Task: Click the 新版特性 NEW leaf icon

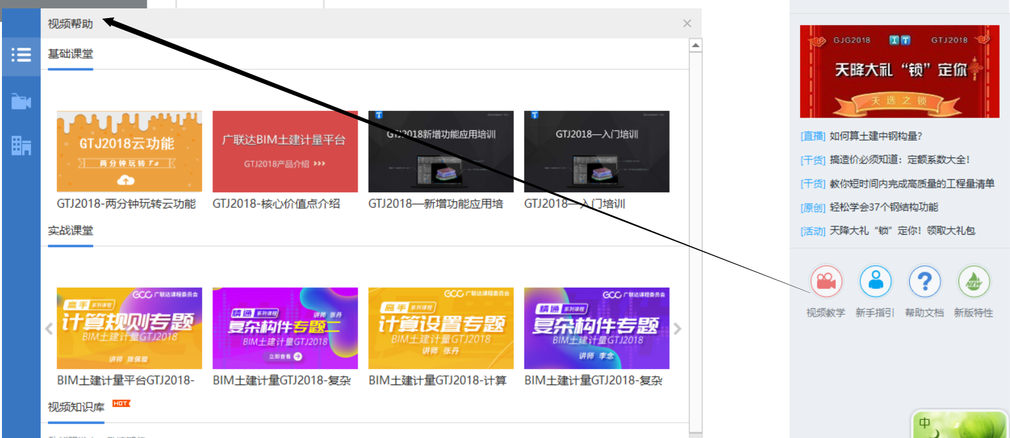Action: 974,282
